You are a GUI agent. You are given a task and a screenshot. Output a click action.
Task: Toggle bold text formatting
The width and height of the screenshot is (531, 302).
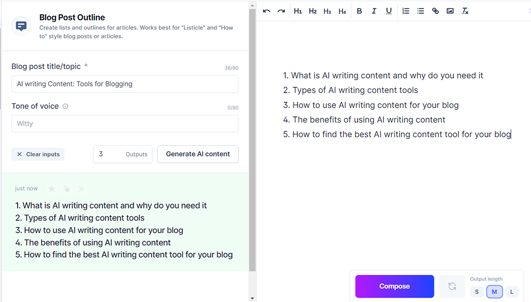pyautogui.click(x=359, y=11)
